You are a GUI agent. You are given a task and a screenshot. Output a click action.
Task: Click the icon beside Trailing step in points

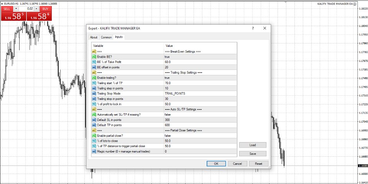click(94, 88)
